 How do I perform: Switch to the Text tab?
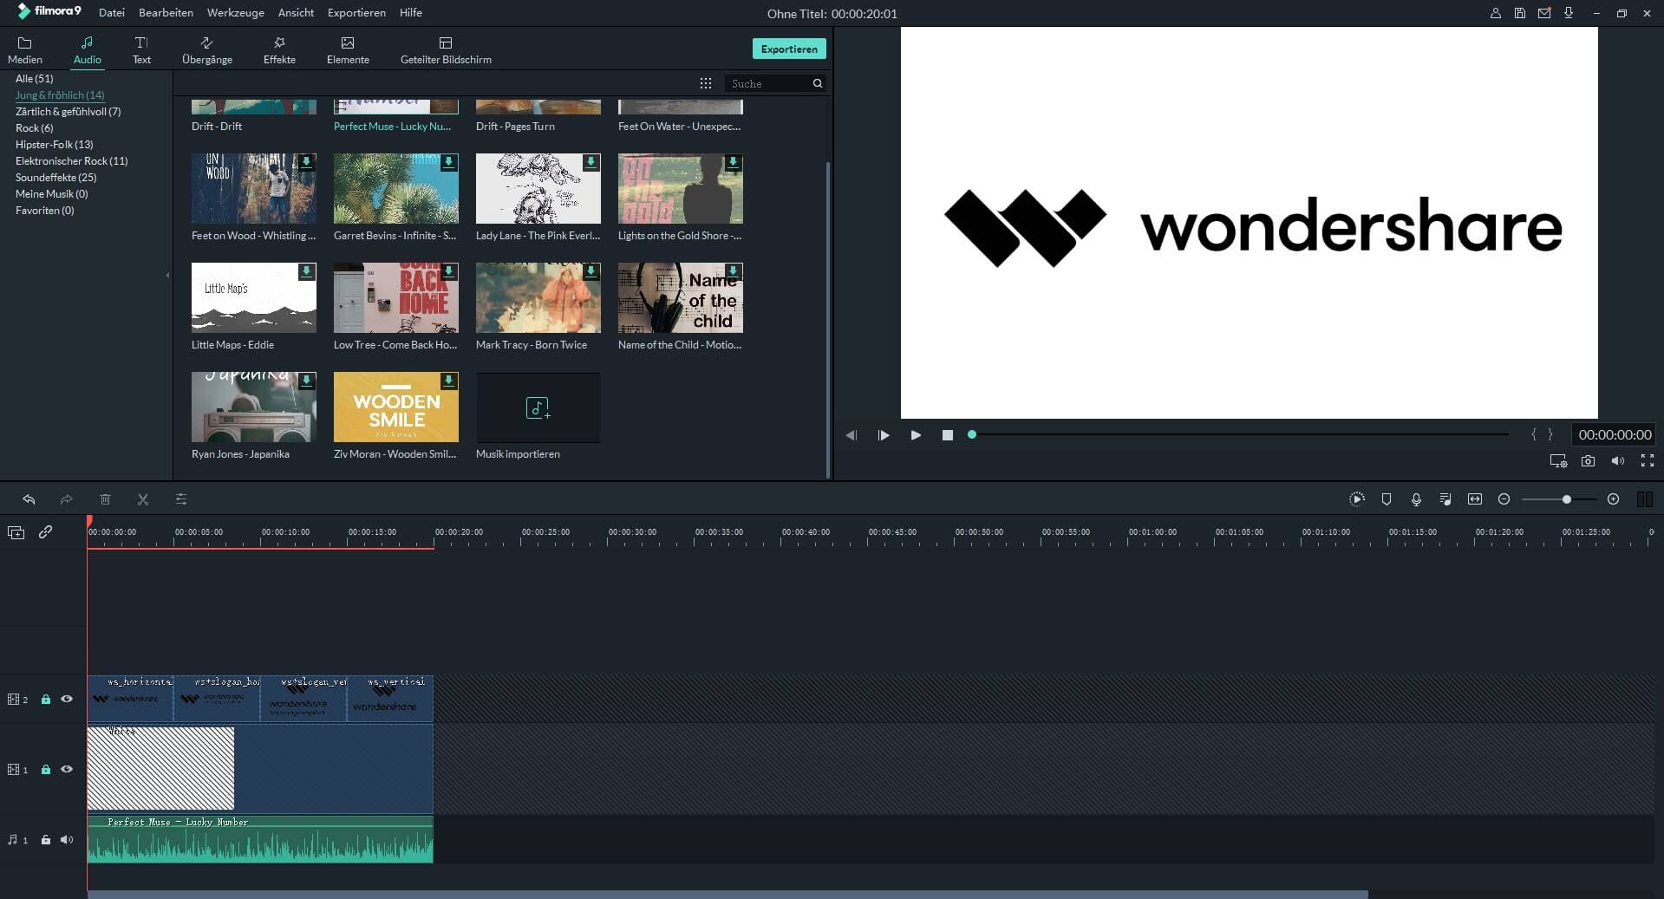141,50
